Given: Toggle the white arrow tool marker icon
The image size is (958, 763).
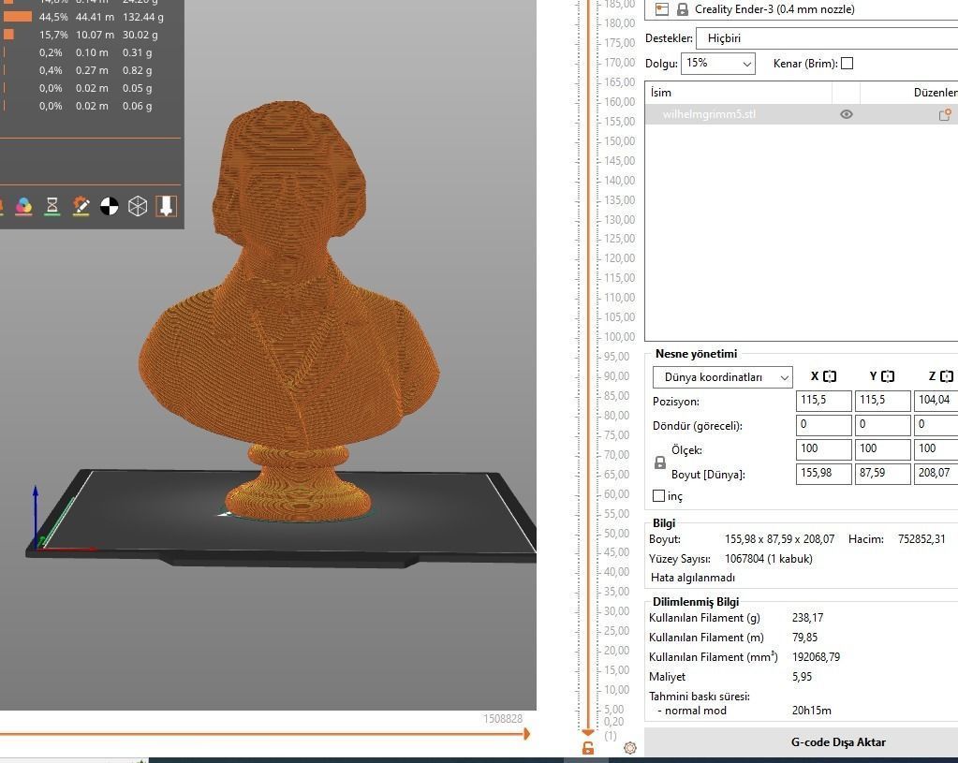Looking at the screenshot, I should pyautogui.click(x=166, y=207).
